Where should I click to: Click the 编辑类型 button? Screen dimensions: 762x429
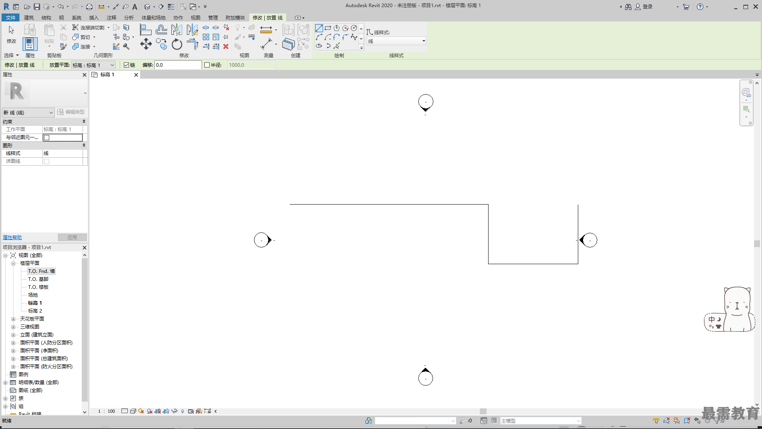coord(71,112)
